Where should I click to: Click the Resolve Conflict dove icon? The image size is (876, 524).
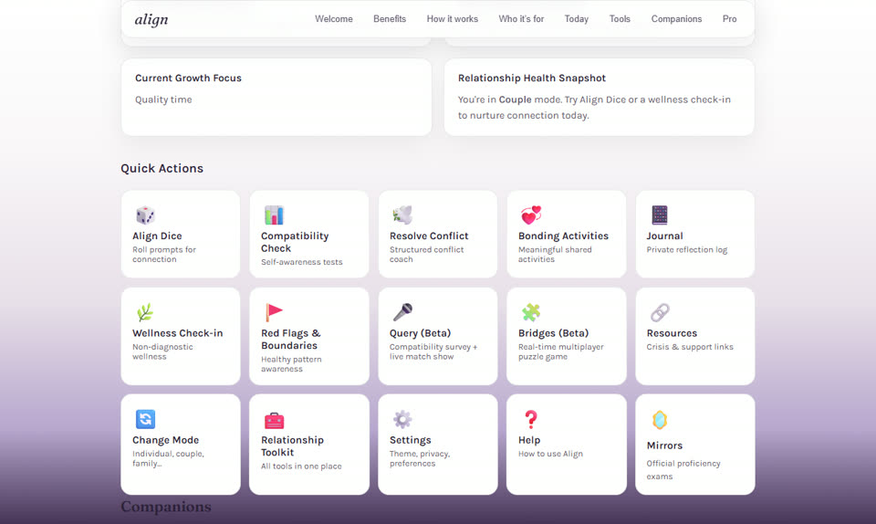point(402,215)
